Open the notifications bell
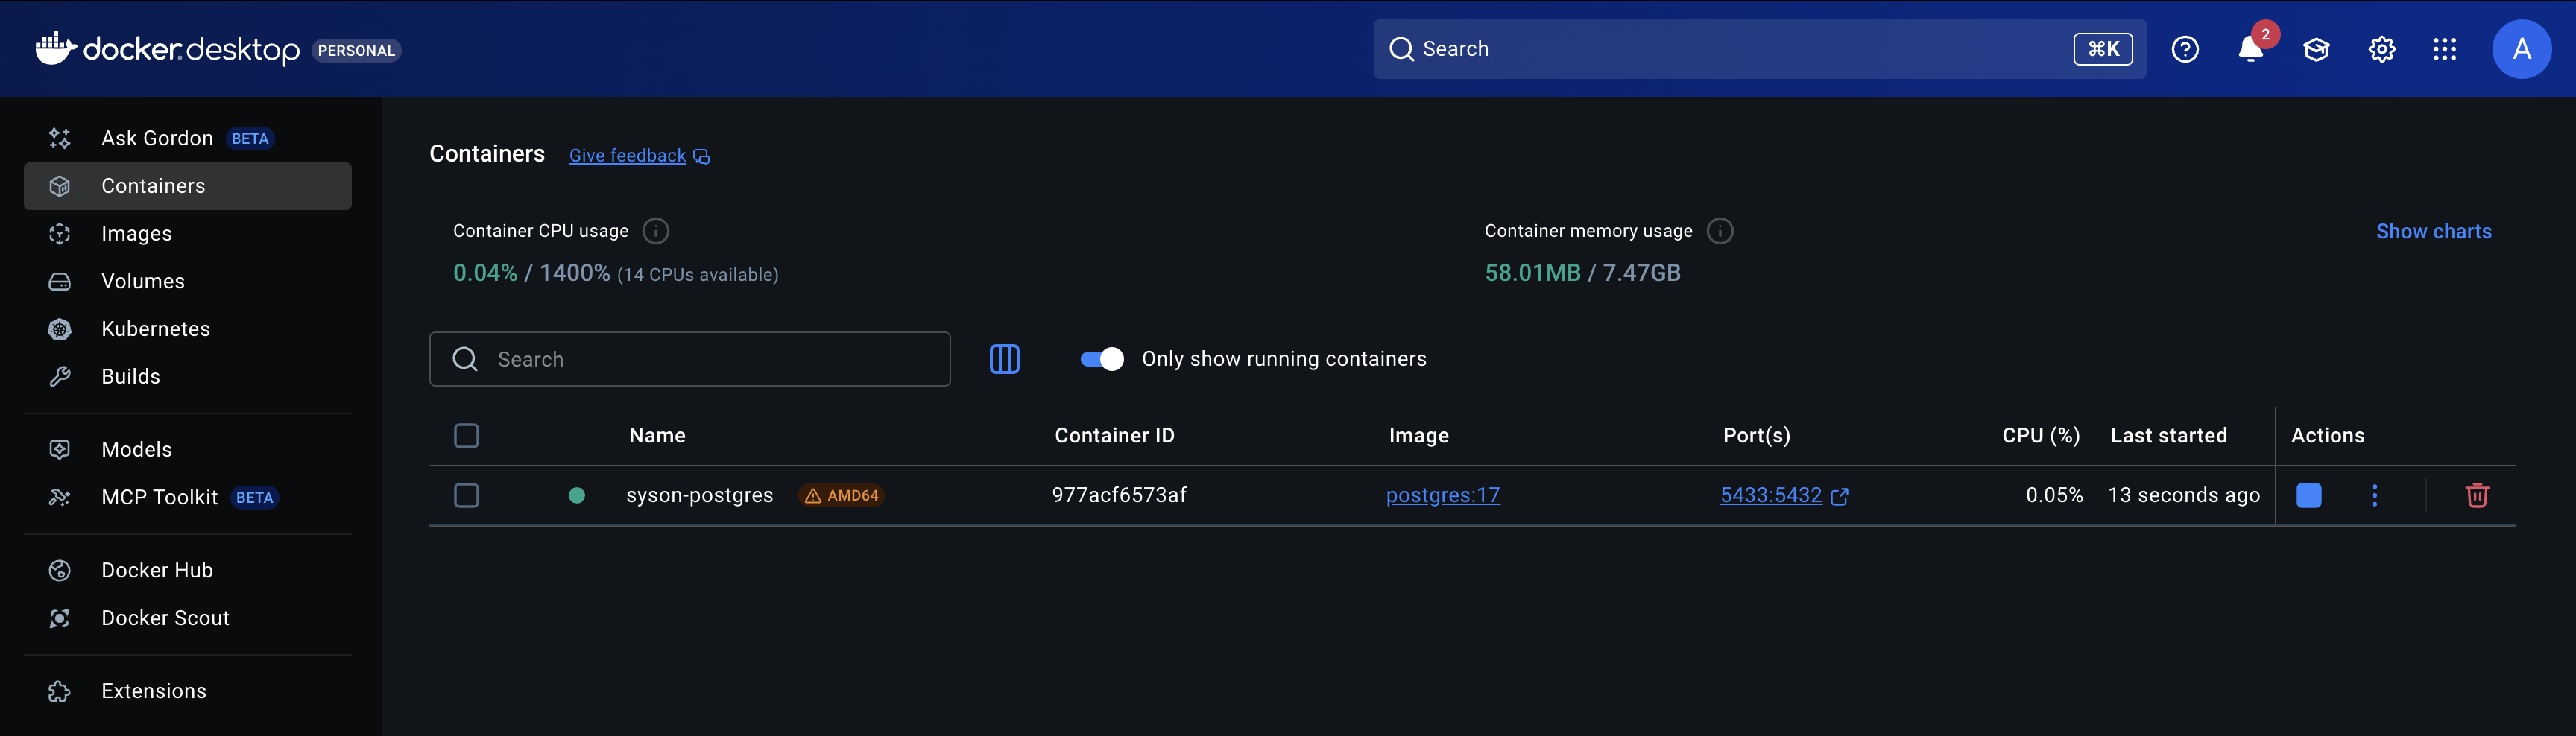The height and width of the screenshot is (736, 2576). pos(2249,49)
